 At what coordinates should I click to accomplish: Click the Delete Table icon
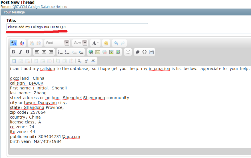click(27, 61)
